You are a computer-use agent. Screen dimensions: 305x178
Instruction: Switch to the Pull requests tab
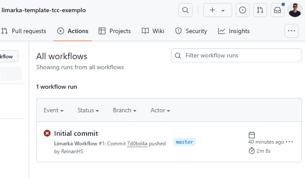pyautogui.click(x=24, y=31)
